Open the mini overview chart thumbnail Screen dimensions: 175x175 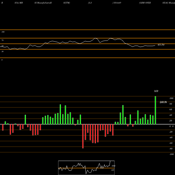[86, 168]
